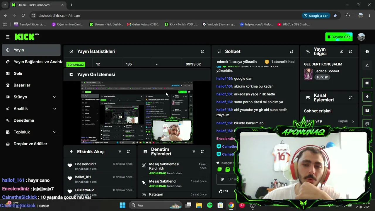
Task: Click the Windows taskbar search box
Action: tap(156, 205)
